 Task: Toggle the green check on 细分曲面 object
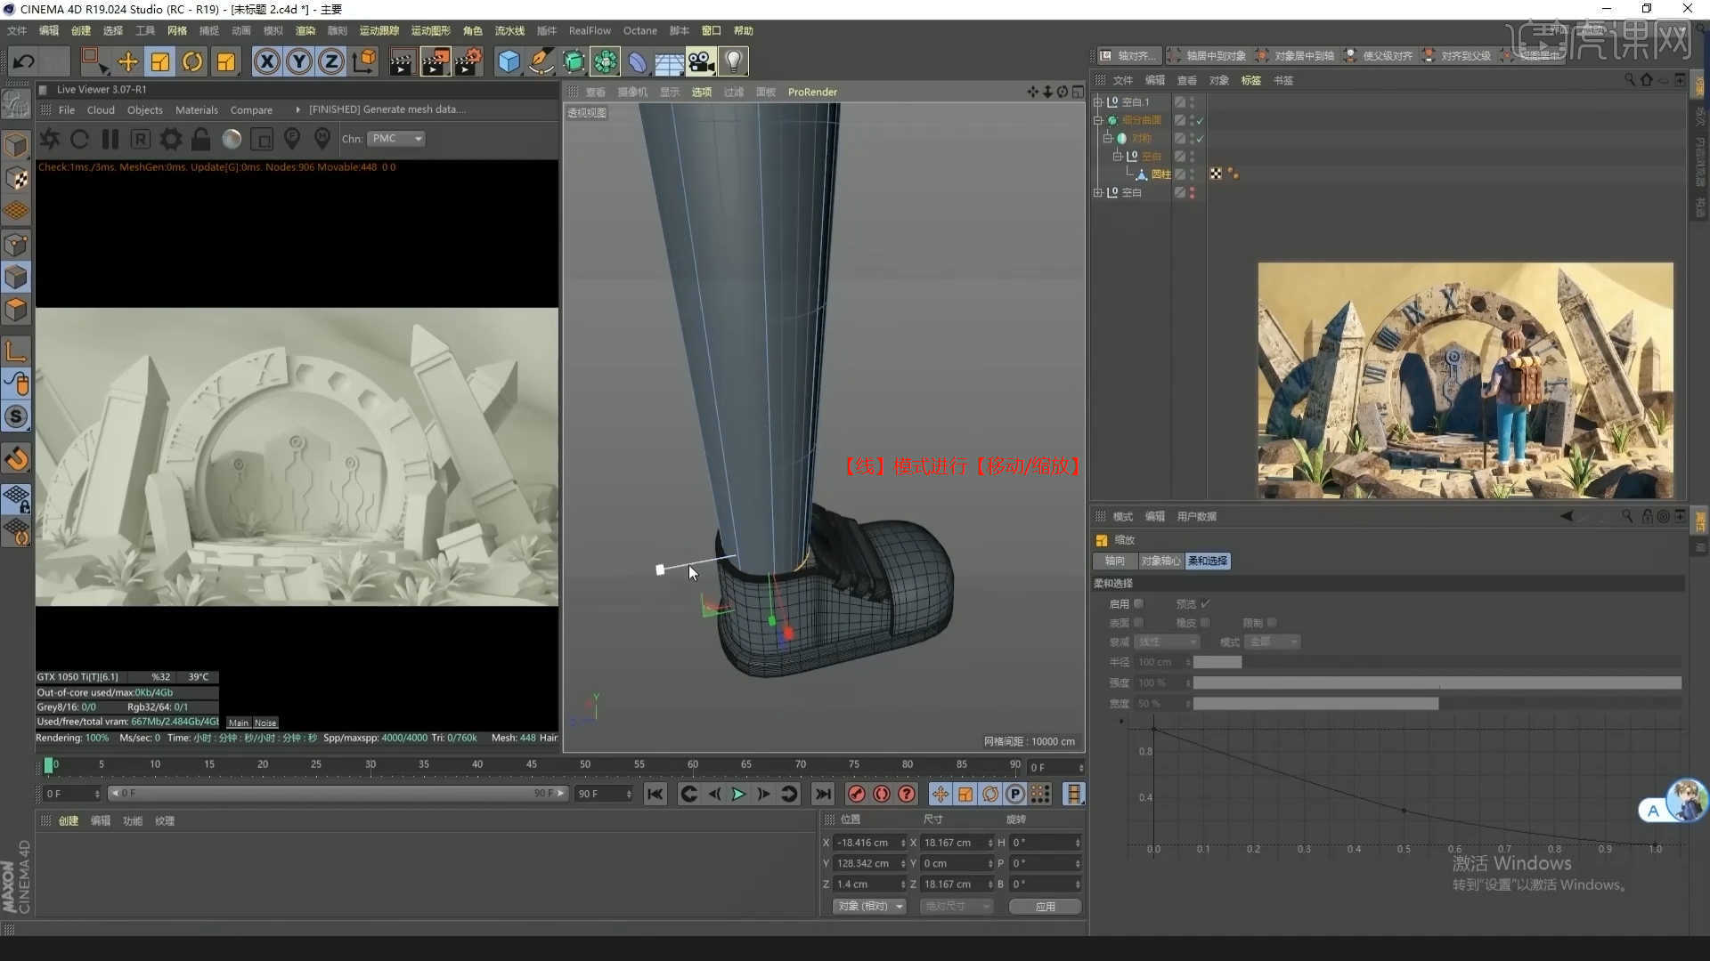[x=1200, y=120]
